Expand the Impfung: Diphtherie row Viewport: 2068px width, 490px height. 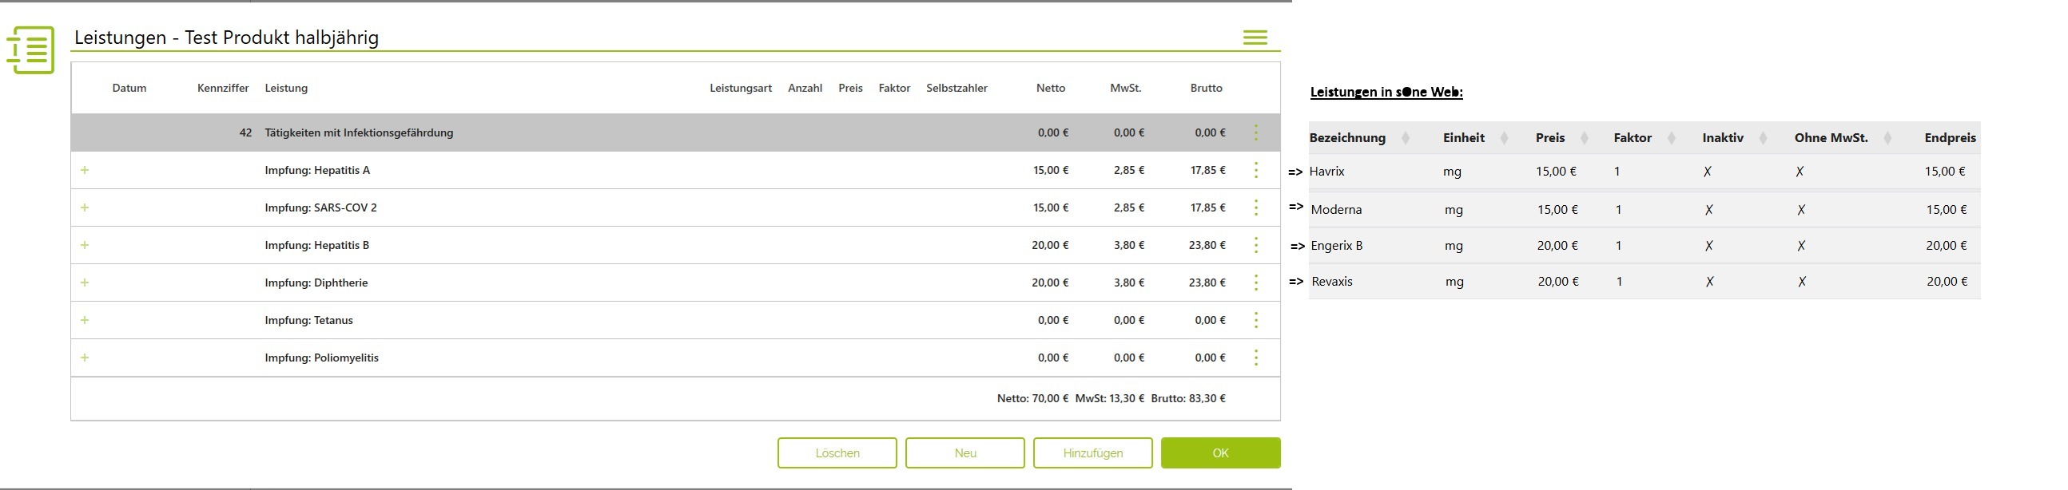84,283
